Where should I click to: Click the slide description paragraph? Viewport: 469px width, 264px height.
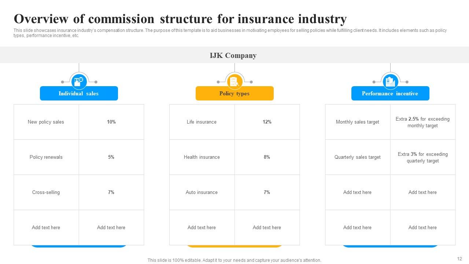(x=230, y=33)
